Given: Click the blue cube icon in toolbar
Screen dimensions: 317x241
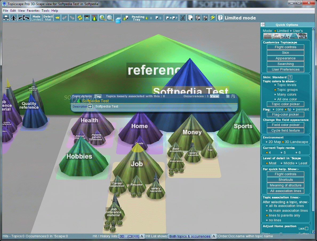Looking at the screenshot, I should pos(118,20).
